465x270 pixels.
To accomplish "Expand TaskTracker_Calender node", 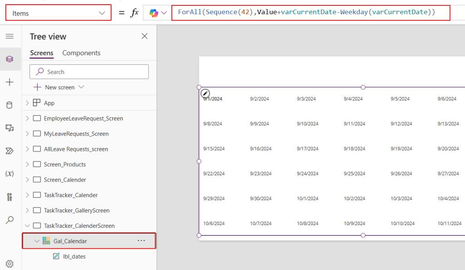I will click(27, 195).
